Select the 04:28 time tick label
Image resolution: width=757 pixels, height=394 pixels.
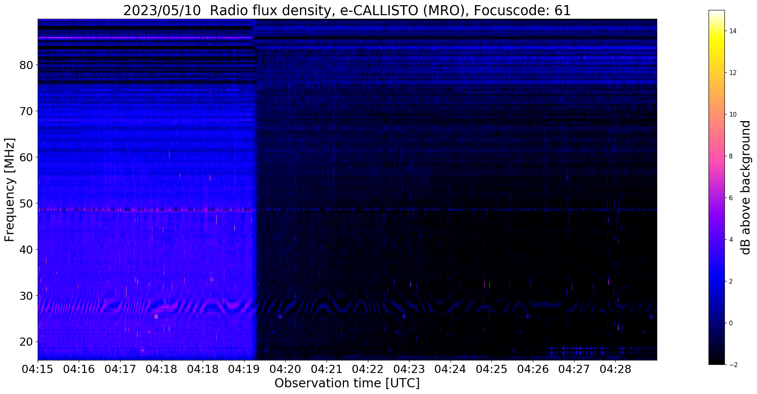tap(615, 369)
